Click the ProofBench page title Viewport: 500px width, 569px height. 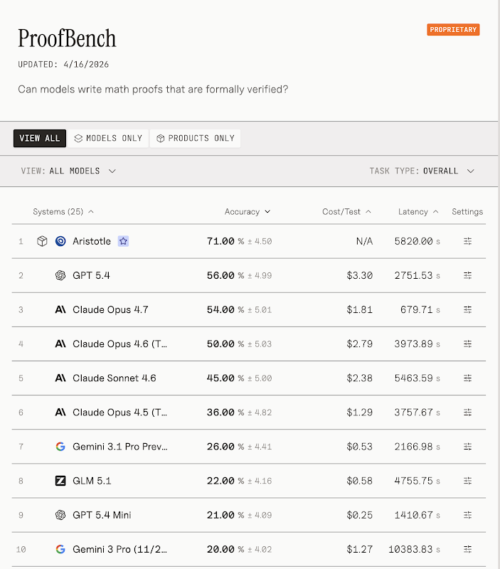coord(67,38)
